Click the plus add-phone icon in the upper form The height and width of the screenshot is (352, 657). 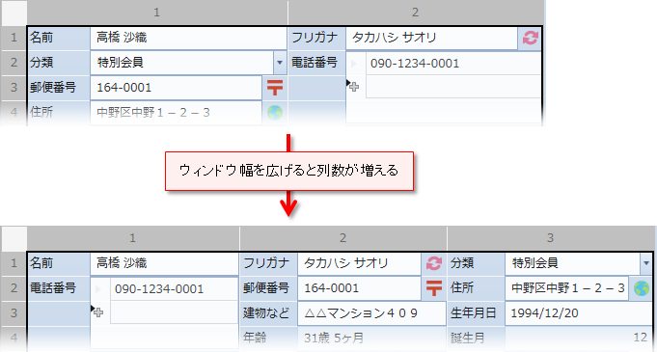(354, 87)
